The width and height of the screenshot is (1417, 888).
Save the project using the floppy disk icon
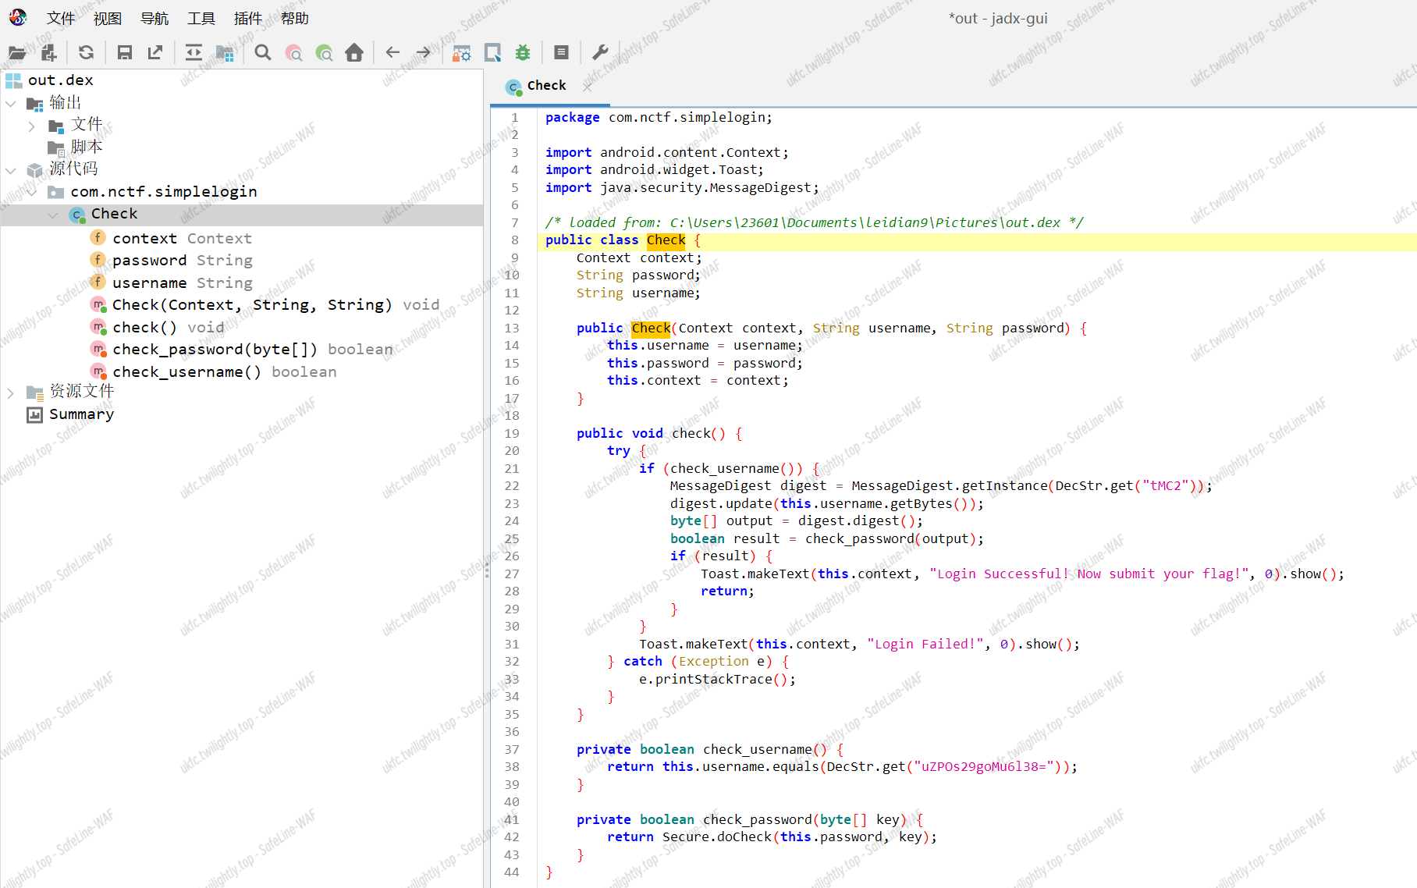[124, 53]
